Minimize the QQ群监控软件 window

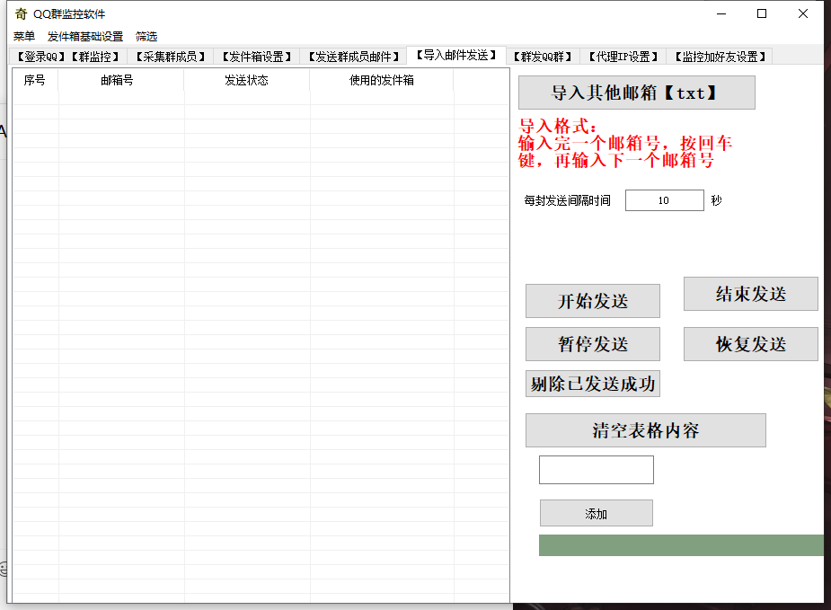pyautogui.click(x=721, y=13)
